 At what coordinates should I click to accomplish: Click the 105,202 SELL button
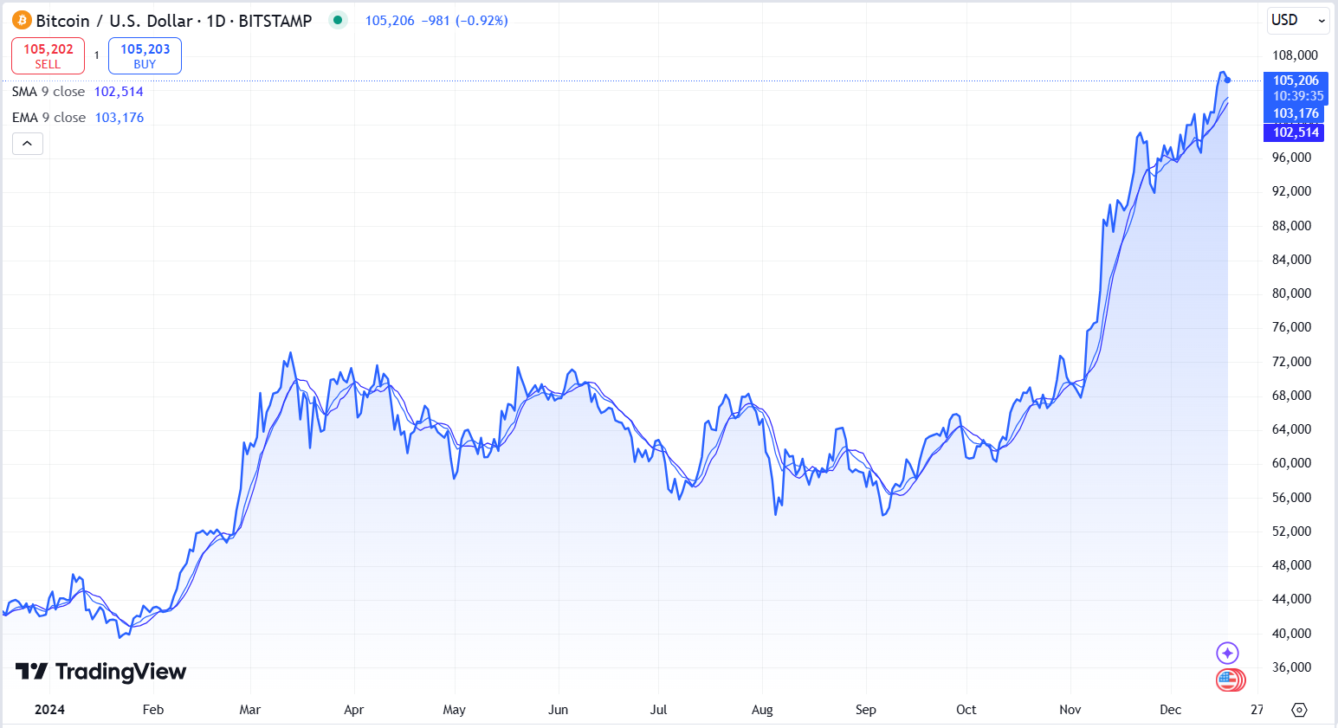pos(48,55)
